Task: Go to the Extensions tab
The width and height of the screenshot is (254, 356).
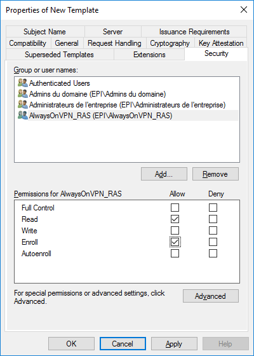Action: (x=149, y=55)
